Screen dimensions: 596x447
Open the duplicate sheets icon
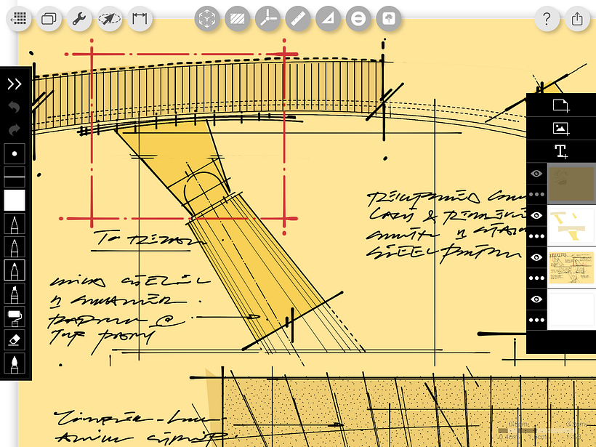pos(49,18)
